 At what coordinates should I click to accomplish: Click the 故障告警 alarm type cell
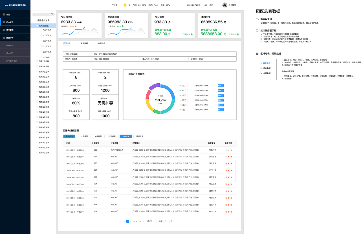tap(213, 157)
